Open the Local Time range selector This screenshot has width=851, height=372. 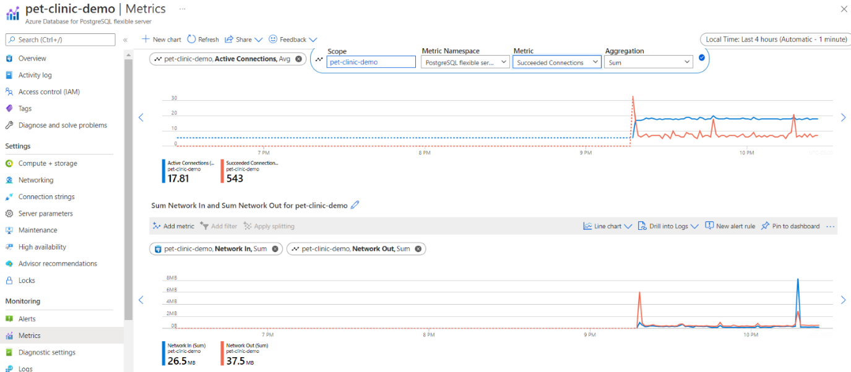point(775,40)
